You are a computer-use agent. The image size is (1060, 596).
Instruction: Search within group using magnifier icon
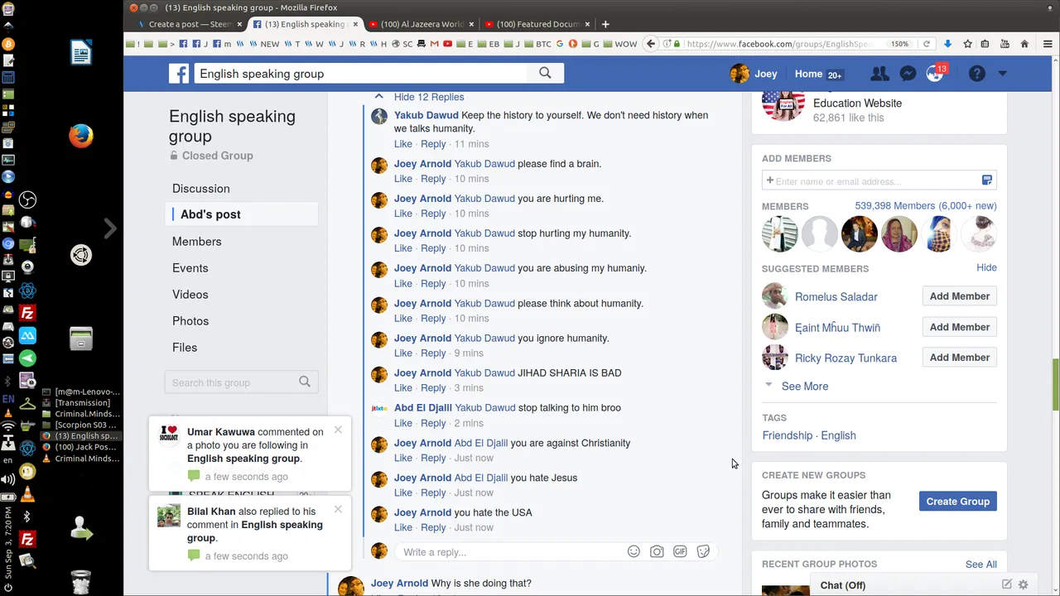305,382
